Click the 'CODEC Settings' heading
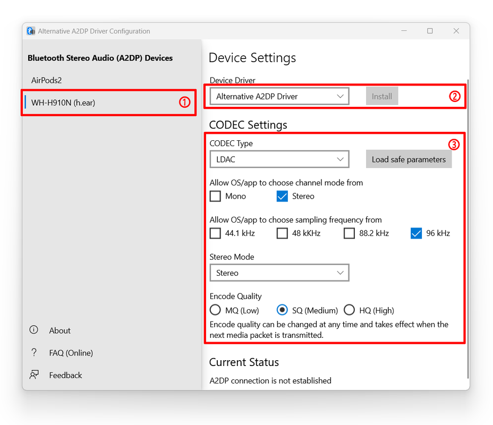The image size is (493, 425). click(248, 125)
